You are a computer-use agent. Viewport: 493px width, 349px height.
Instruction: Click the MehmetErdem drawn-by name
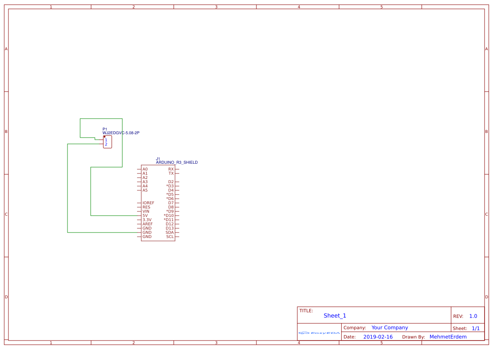coord(448,336)
